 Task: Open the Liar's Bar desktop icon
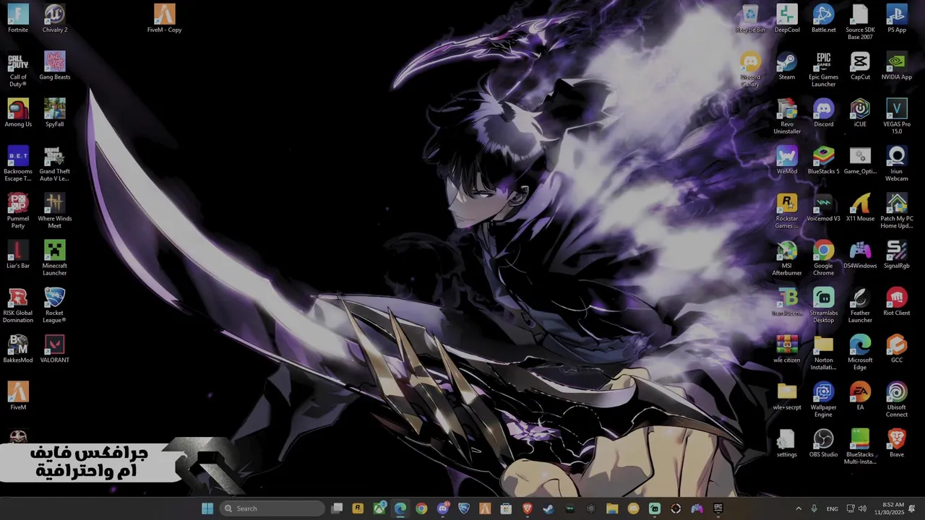[18, 255]
